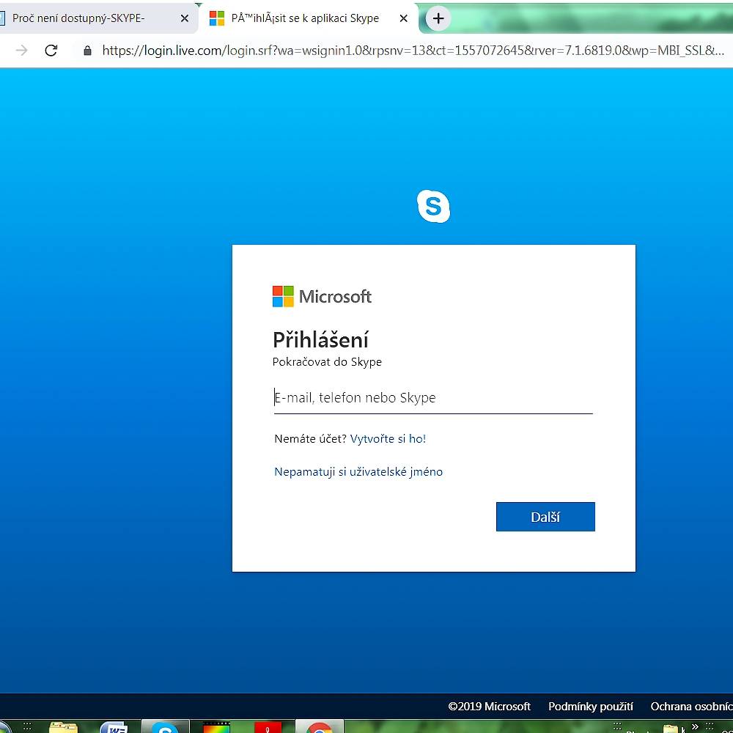The width and height of the screenshot is (733, 733).
Task: Close the 'Proč není dostupný-SKYPE-' tab
Action: coord(185,18)
